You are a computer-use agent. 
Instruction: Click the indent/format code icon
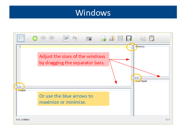click(66, 38)
